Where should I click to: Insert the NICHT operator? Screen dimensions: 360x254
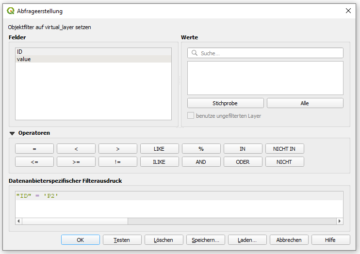click(285, 162)
